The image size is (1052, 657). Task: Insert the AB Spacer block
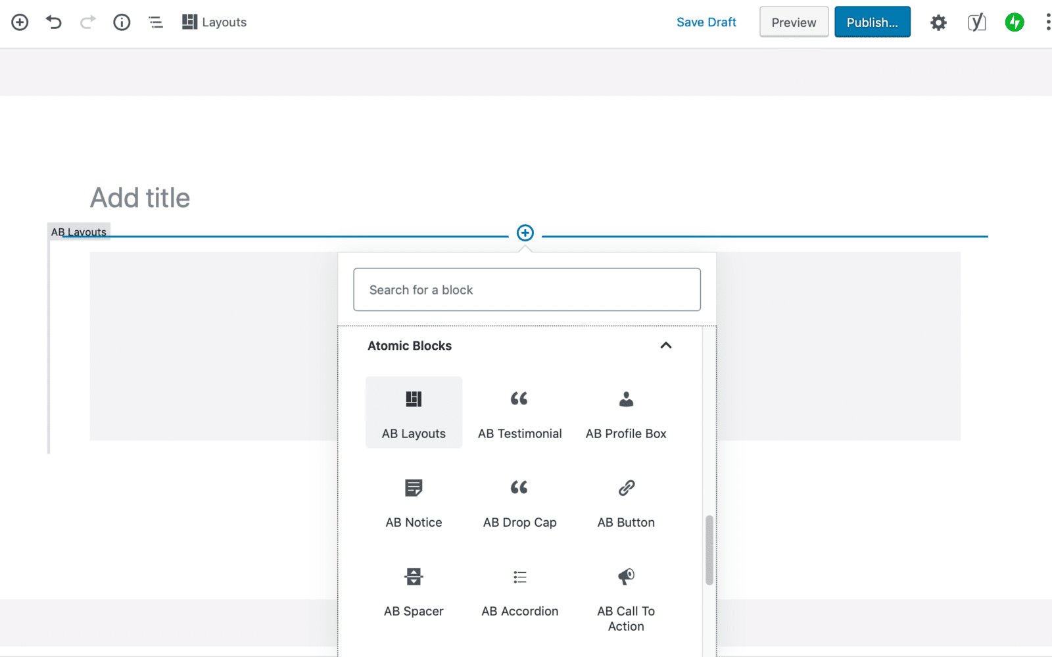click(x=414, y=590)
